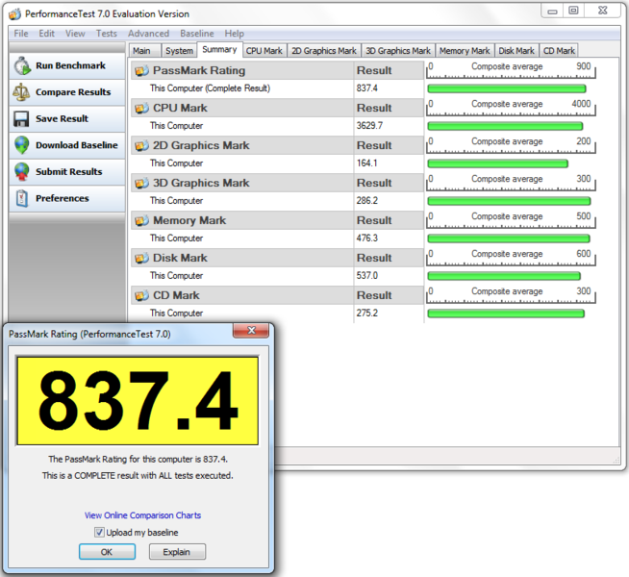The height and width of the screenshot is (577, 629).
Task: Click the 2D Graphics Mark green result bar
Action: (x=498, y=163)
